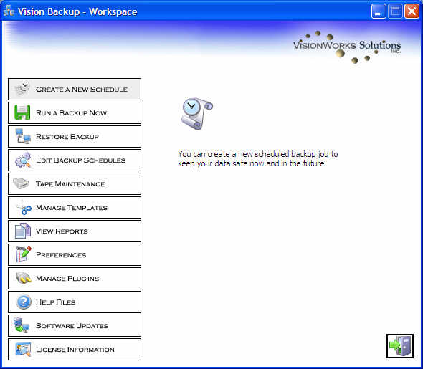Open View Reports documents icon
Screen dimensions: 423x369
coord(23,231)
